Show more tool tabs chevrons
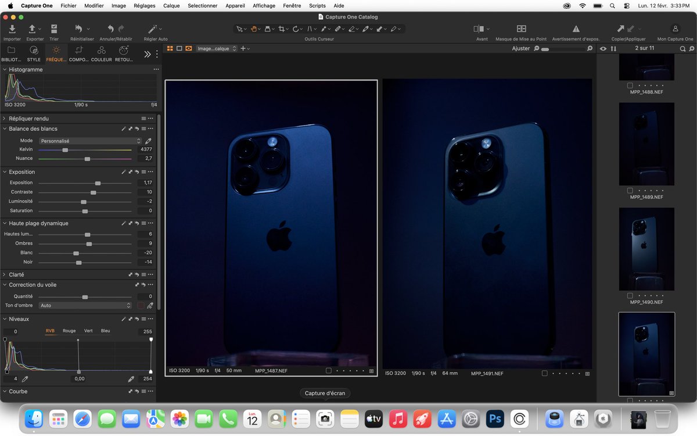 (x=148, y=54)
